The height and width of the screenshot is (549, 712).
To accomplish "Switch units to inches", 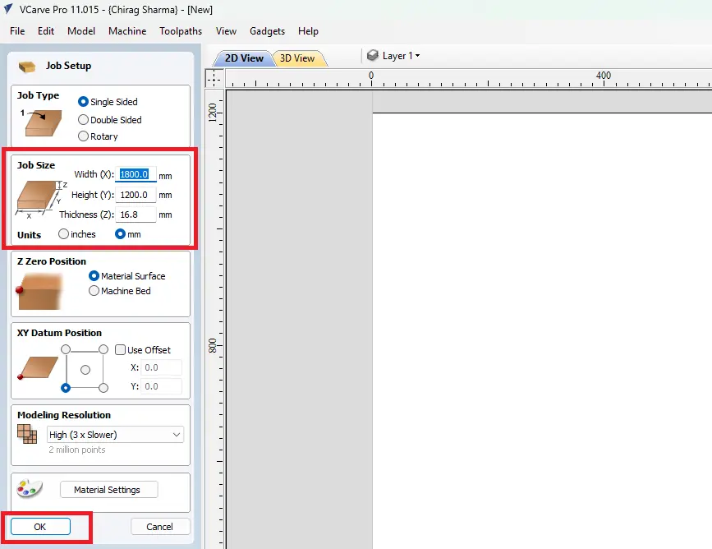I will [x=63, y=234].
